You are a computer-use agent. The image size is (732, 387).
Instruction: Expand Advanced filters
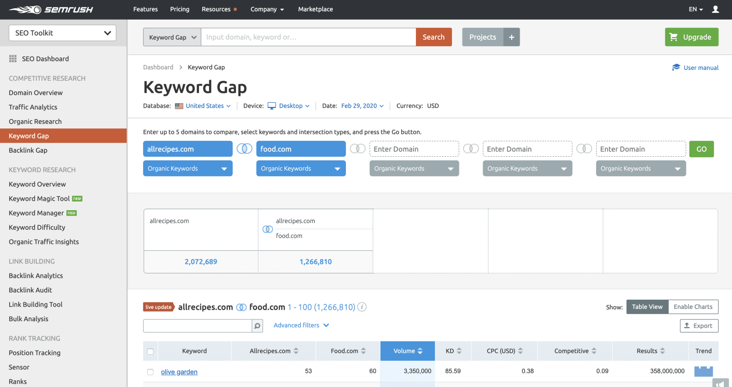click(x=301, y=325)
